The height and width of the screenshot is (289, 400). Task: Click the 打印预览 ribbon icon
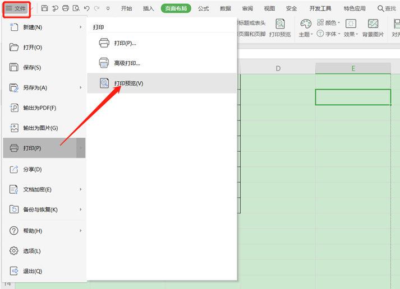point(280,24)
